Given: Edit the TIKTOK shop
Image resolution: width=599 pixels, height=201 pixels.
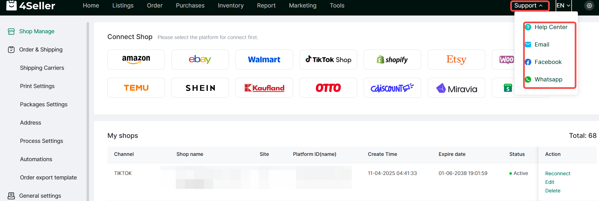Looking at the screenshot, I should (550, 182).
